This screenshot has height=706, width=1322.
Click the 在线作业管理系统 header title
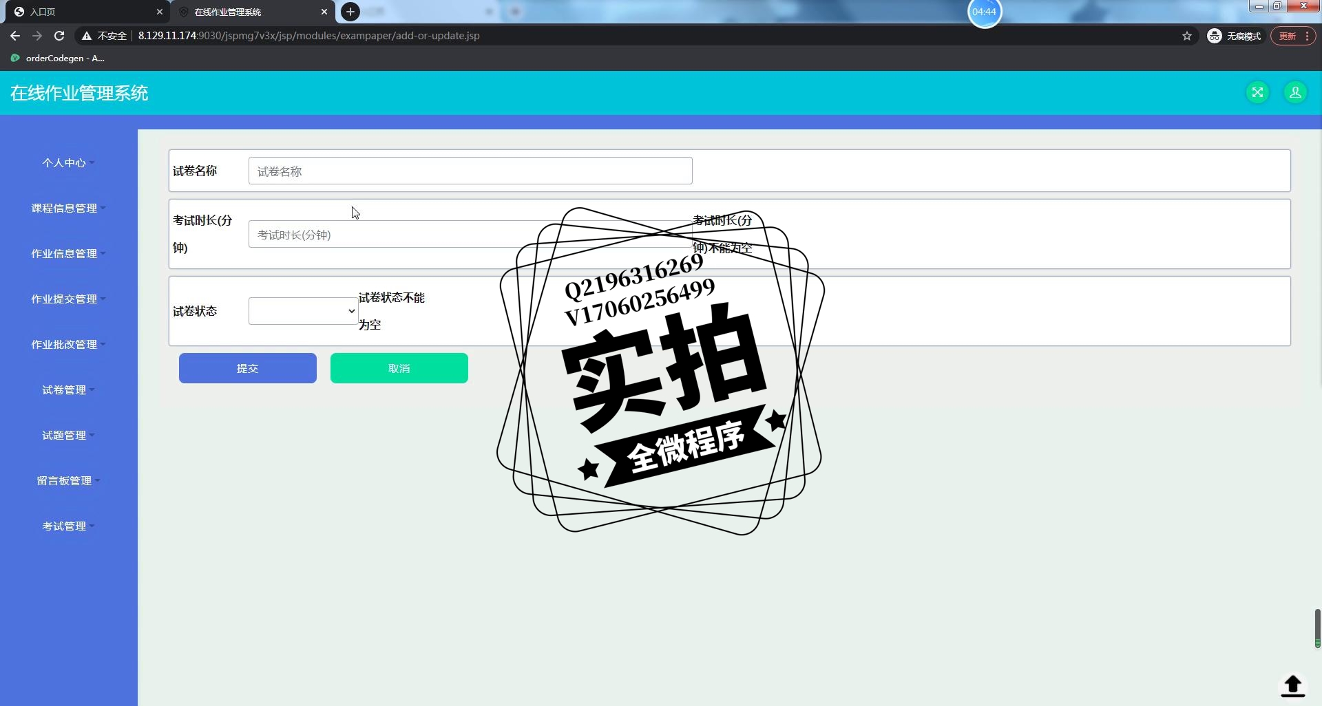[79, 93]
